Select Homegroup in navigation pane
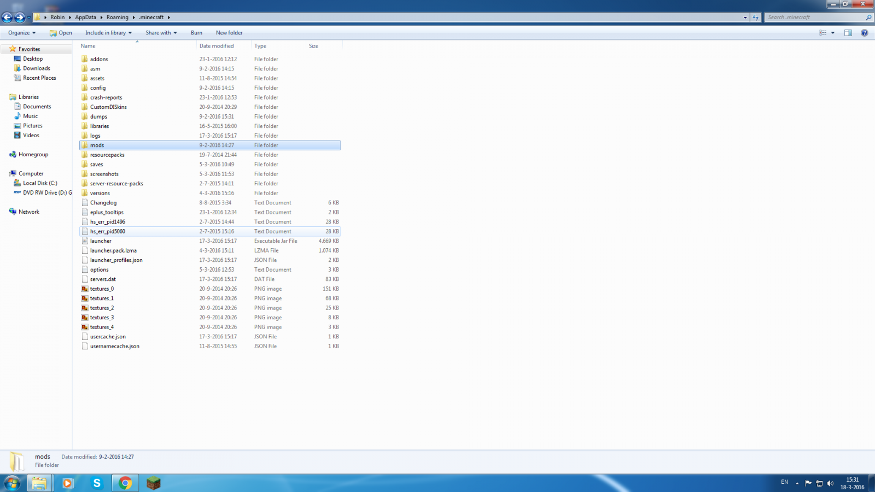The height and width of the screenshot is (492, 875). coord(33,155)
